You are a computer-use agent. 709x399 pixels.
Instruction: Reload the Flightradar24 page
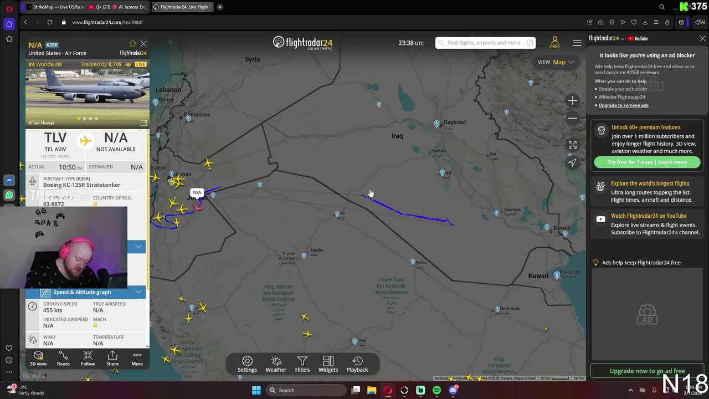(50, 22)
